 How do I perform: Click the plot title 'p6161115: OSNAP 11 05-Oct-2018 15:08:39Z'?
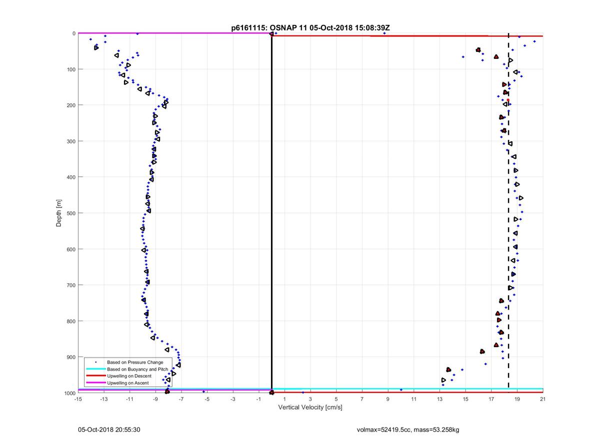click(310, 28)
